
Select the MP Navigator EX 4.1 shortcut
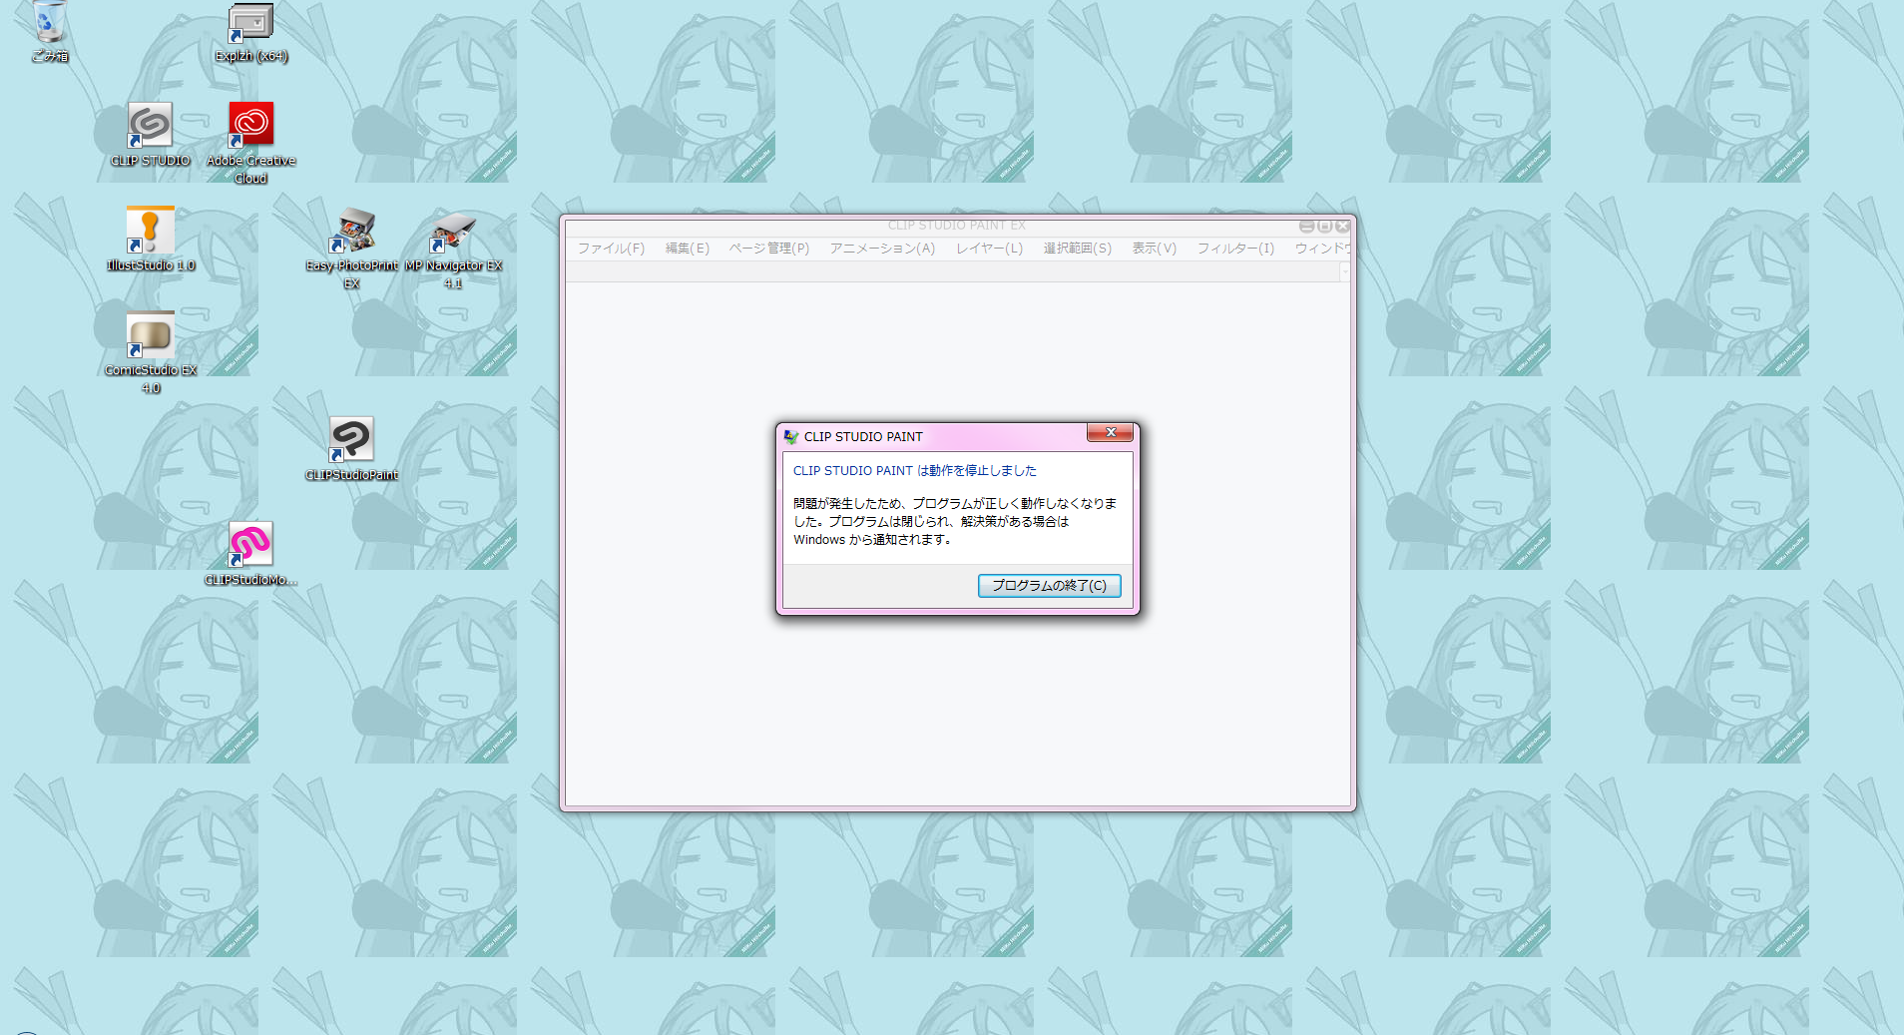coord(453,249)
